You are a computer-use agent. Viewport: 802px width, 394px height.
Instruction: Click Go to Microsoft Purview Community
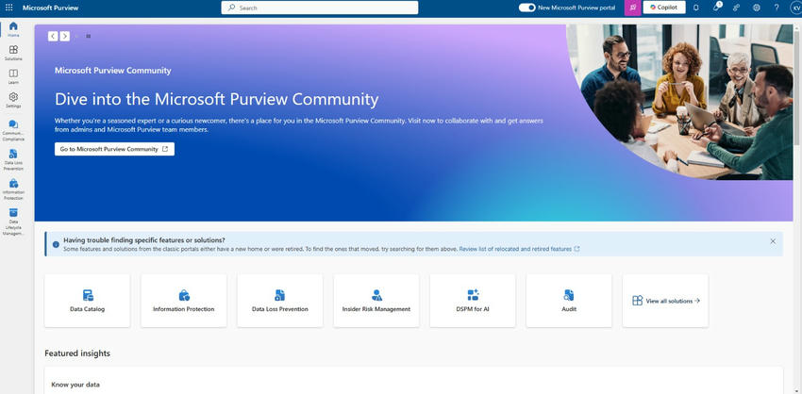pyautogui.click(x=114, y=149)
